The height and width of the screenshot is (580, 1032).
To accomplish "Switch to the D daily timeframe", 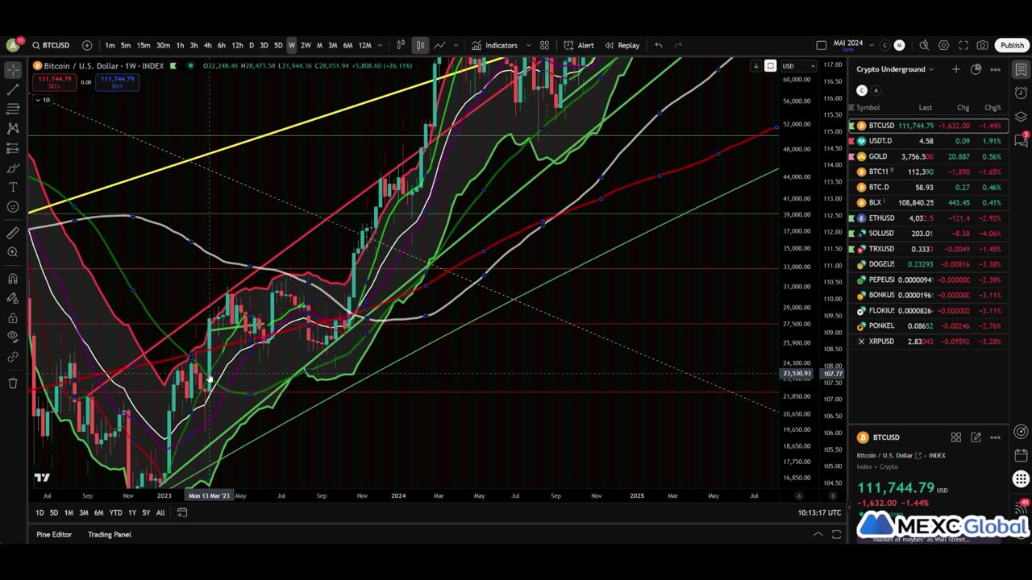I will pyautogui.click(x=251, y=45).
